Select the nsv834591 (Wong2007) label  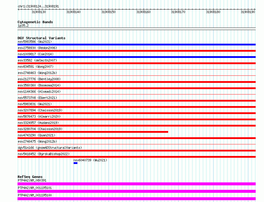36,67
